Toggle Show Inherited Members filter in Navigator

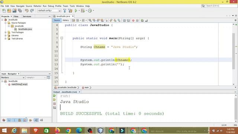(x=4, y=120)
